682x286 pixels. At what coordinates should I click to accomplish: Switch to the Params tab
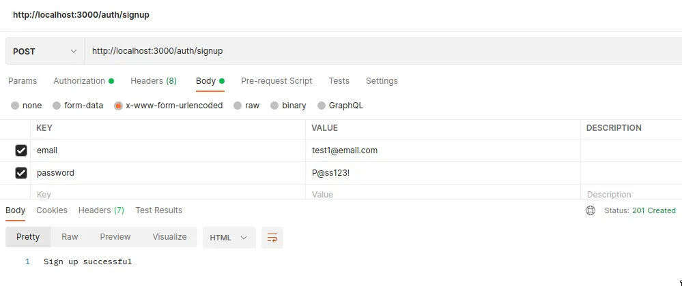[23, 81]
